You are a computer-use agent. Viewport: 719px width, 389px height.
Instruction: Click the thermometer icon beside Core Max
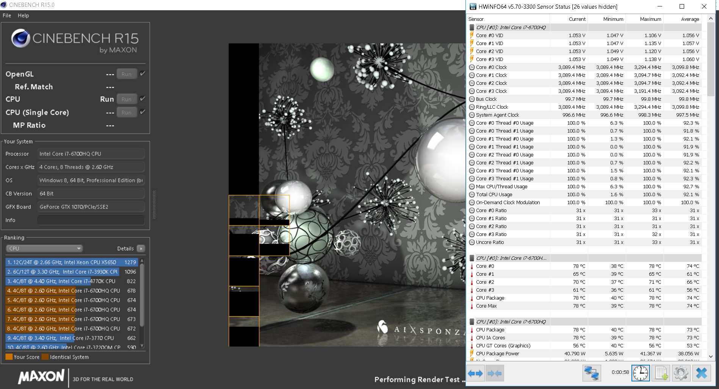[472, 306]
